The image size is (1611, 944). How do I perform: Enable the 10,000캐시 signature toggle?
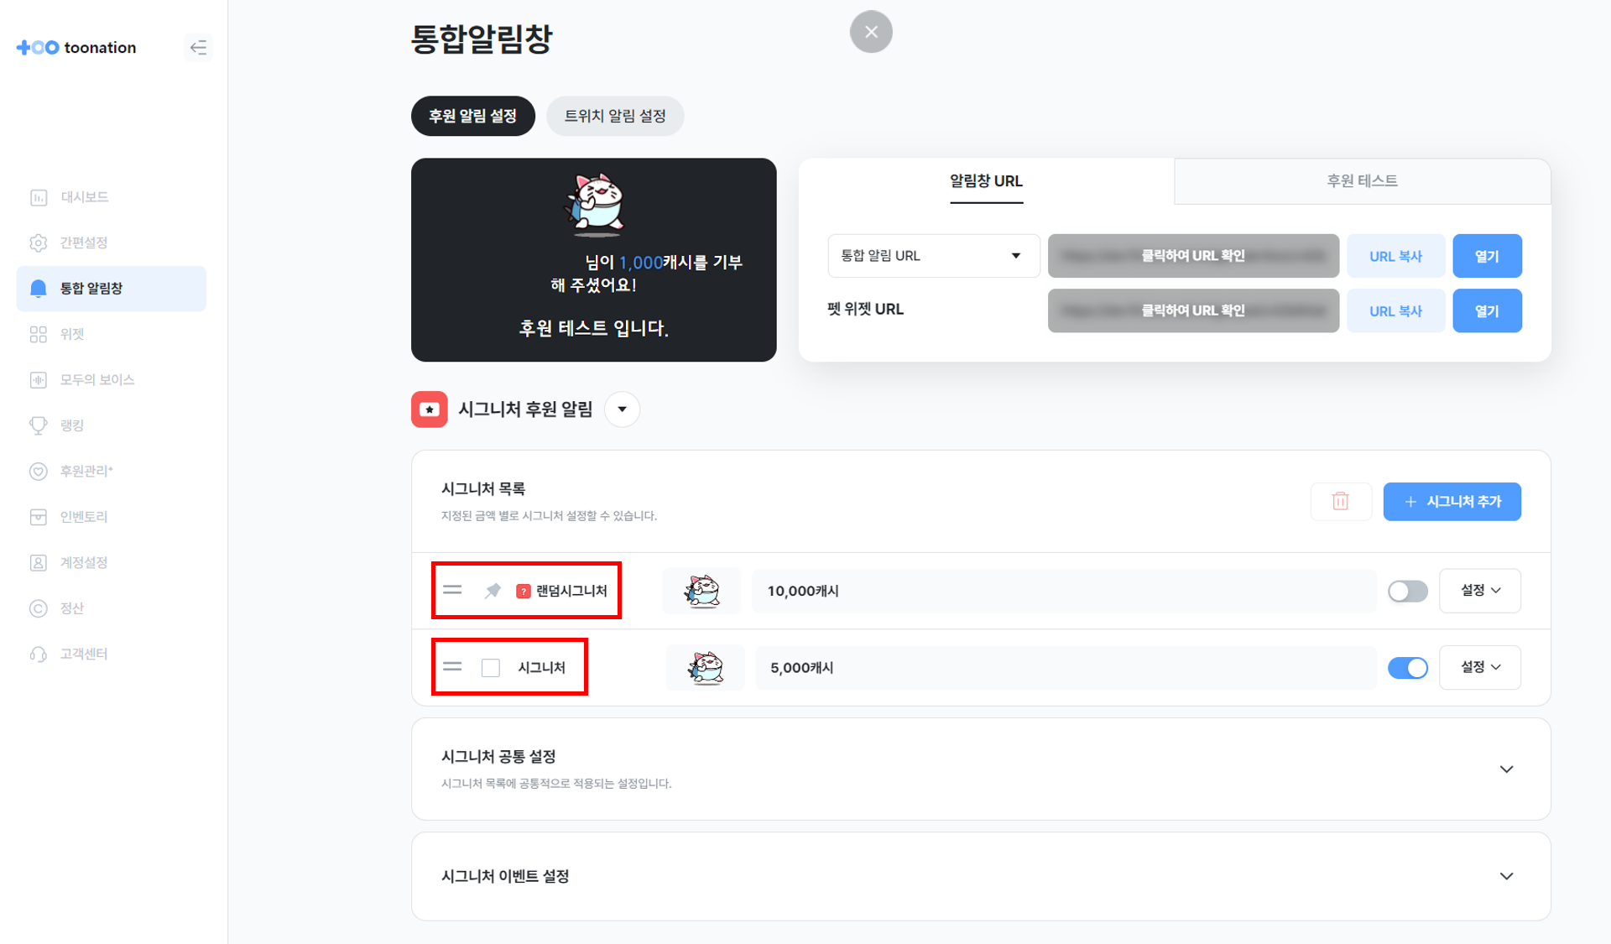(1407, 591)
